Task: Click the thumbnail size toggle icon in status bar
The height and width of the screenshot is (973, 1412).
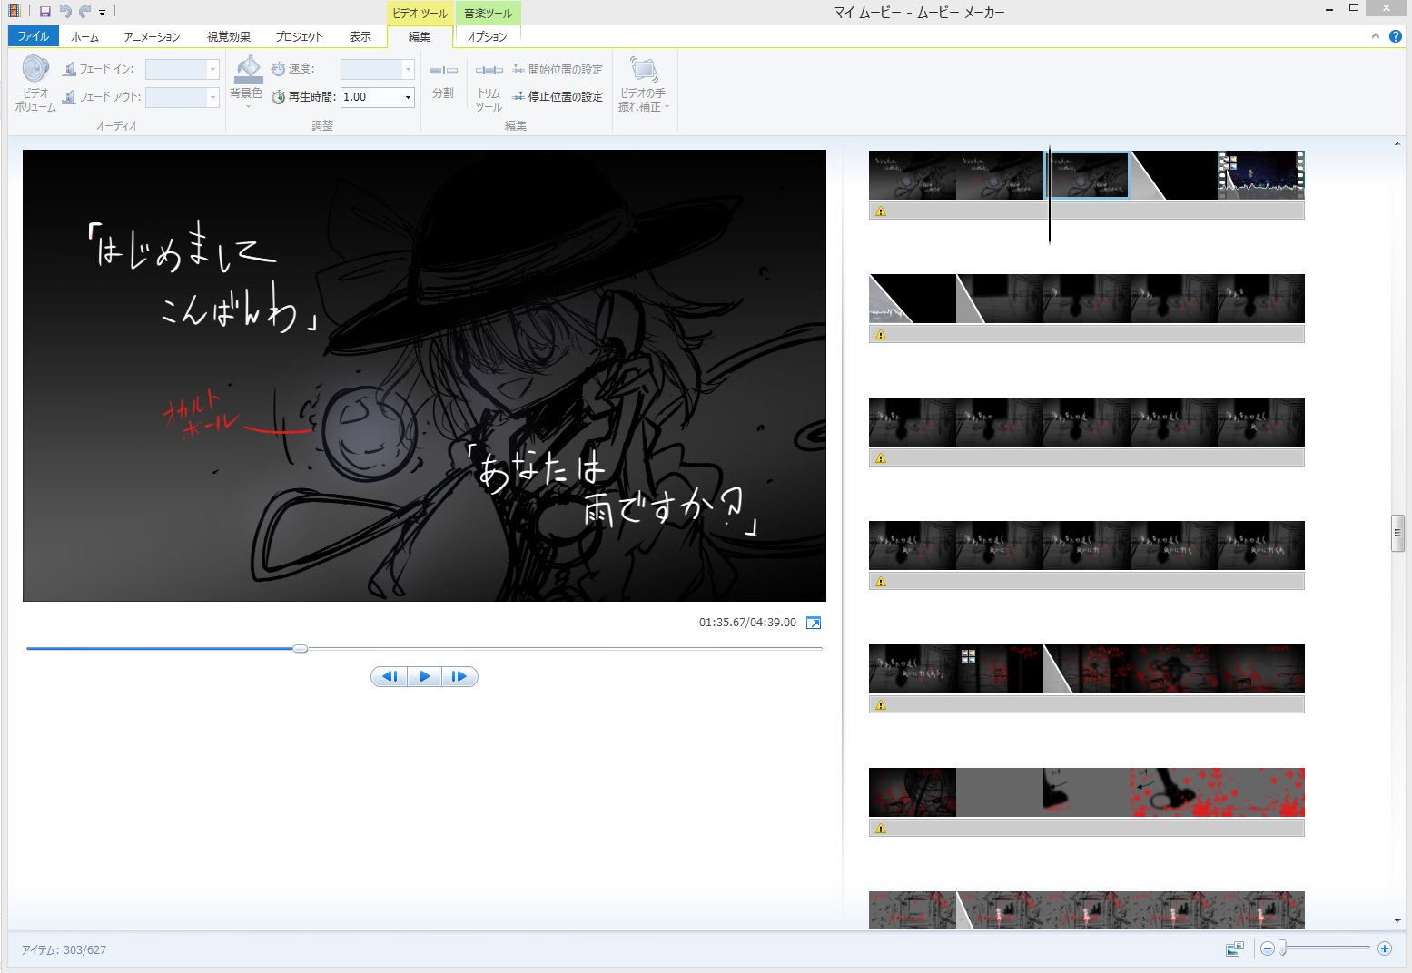Action: (x=1235, y=948)
